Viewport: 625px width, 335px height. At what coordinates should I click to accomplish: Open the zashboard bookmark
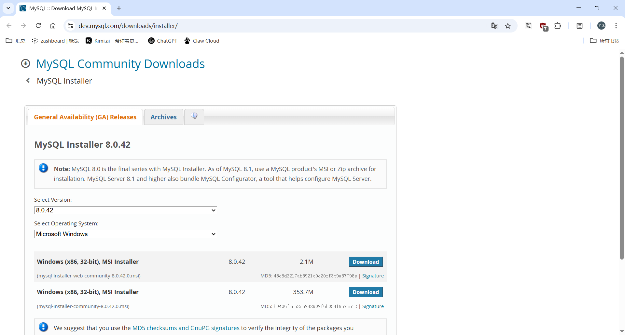pos(55,41)
